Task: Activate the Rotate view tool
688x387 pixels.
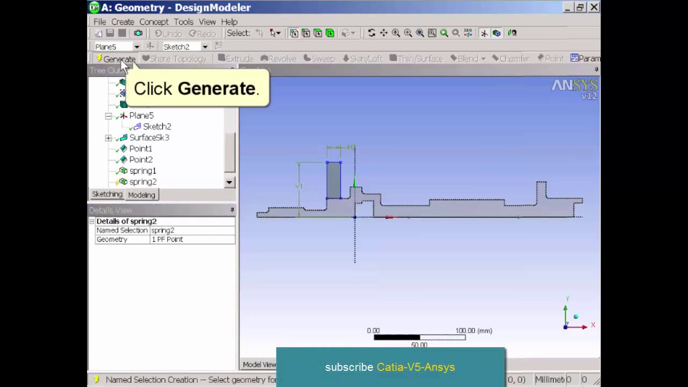Action: [371, 33]
